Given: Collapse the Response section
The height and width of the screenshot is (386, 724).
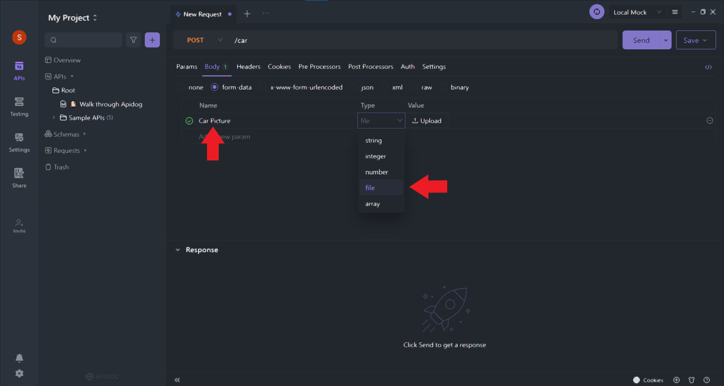Looking at the screenshot, I should tap(178, 250).
